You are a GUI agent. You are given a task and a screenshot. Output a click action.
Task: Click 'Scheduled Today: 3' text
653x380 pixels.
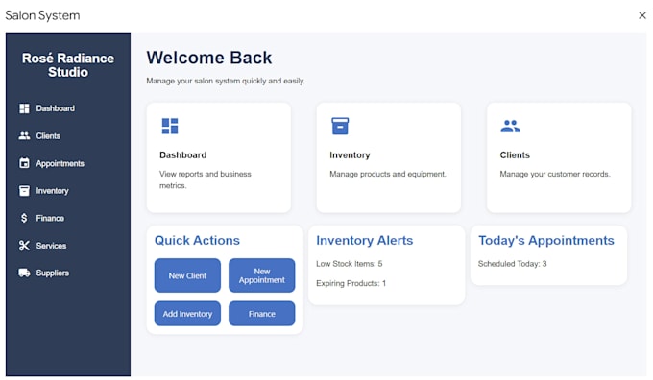tap(512, 264)
